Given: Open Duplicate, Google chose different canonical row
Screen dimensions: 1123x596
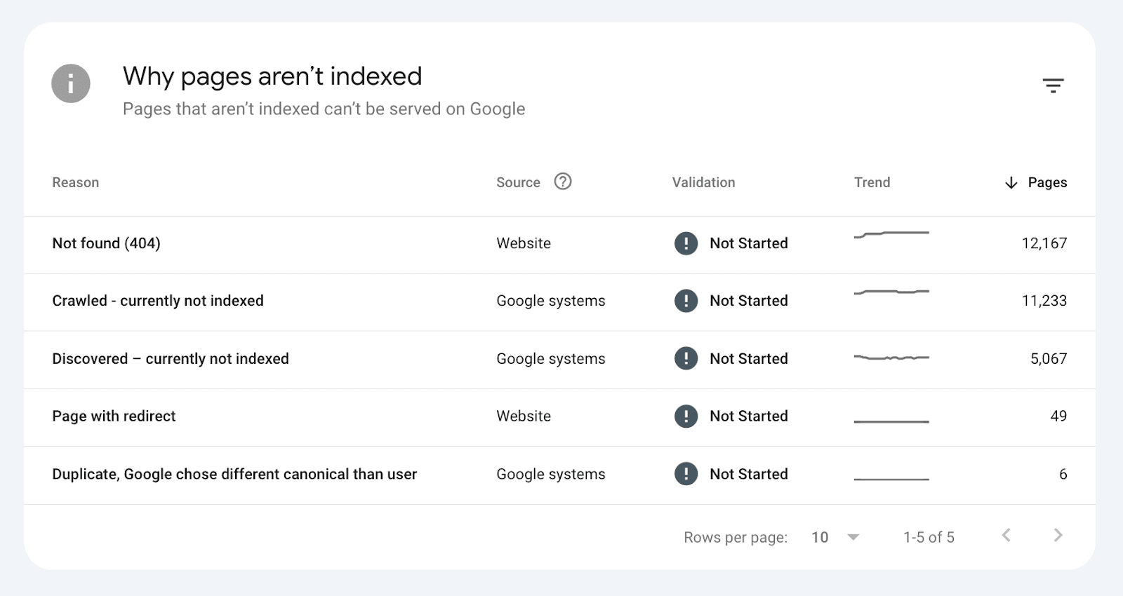Looking at the screenshot, I should point(234,475).
